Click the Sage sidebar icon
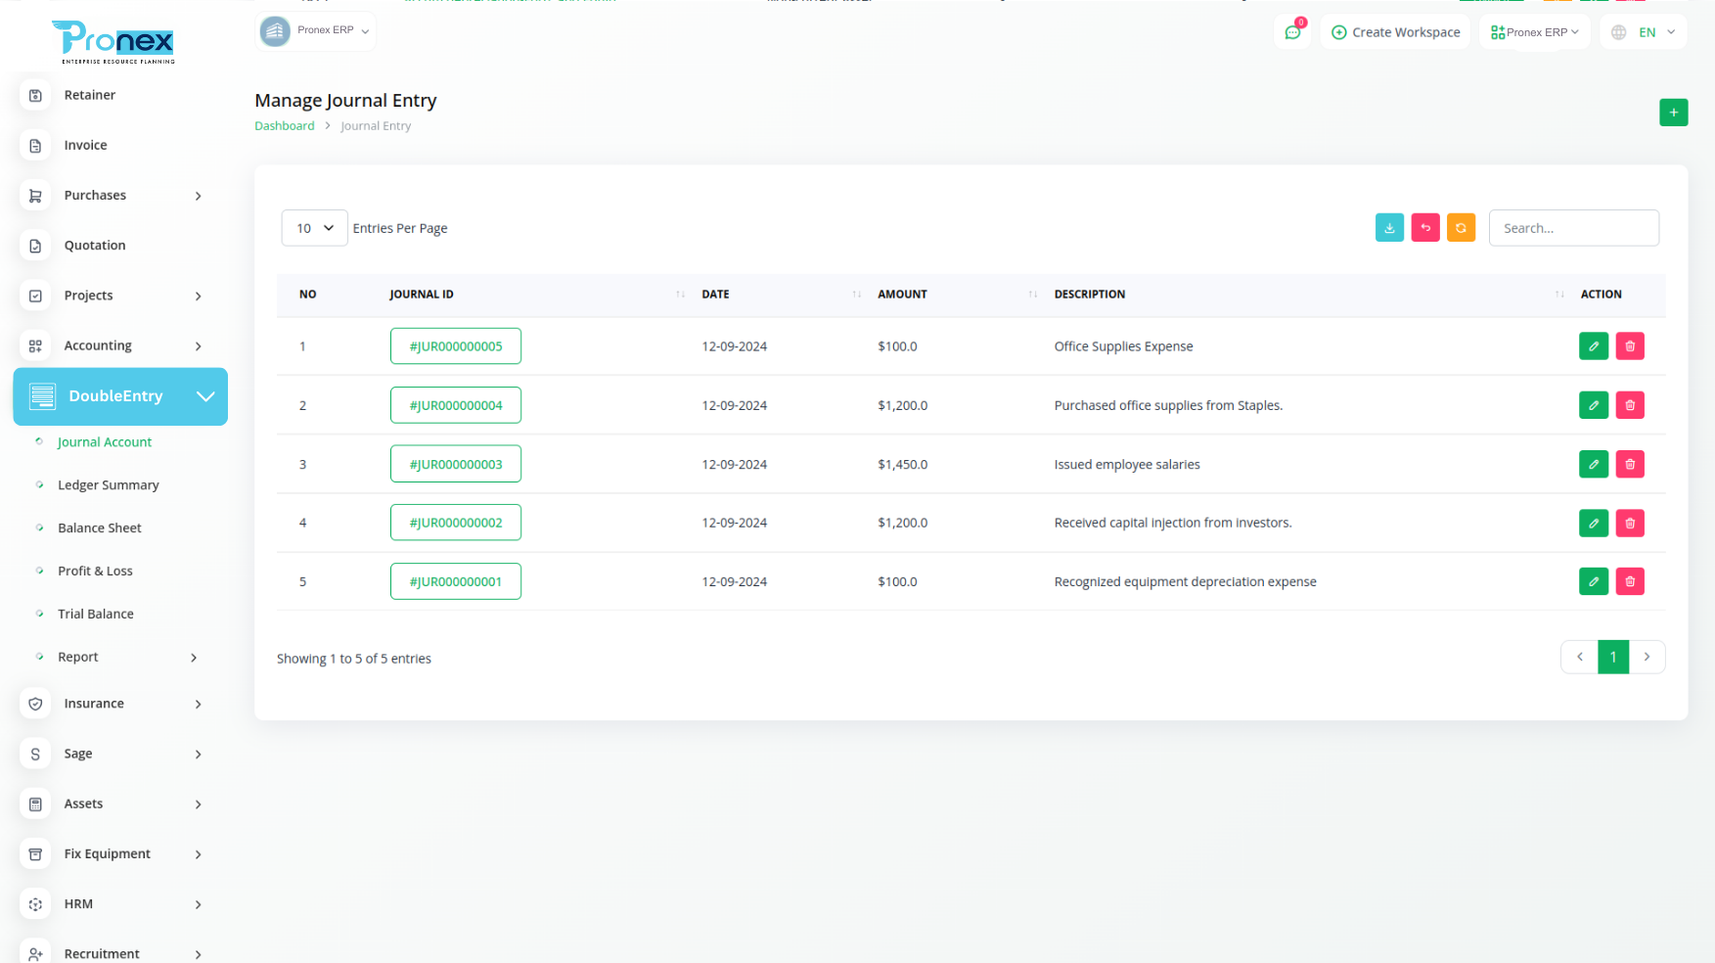Screen dimensions: 1715x963 [x=35, y=754]
